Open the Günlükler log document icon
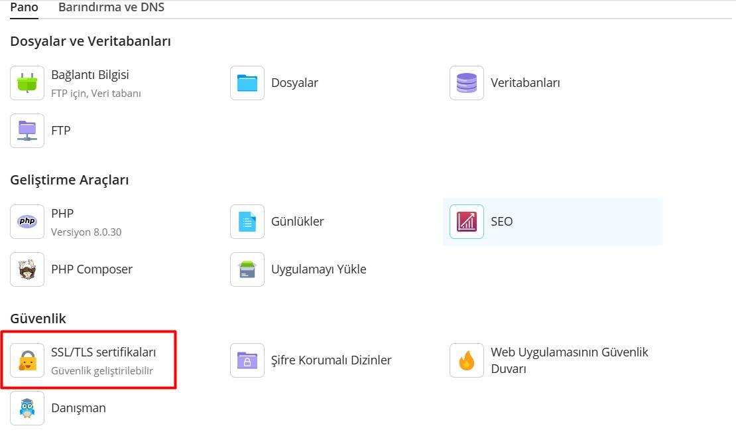 (x=247, y=222)
